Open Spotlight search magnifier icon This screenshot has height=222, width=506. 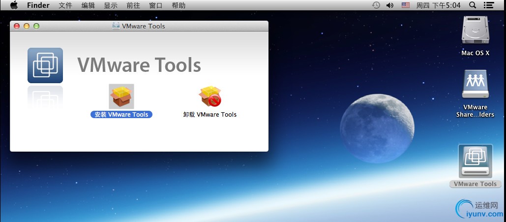pyautogui.click(x=473, y=5)
